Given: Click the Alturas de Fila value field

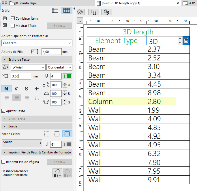Looking at the screenshot, I should (x=51, y=52).
